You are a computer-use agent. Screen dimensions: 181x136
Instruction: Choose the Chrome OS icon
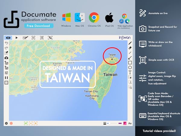94,18
